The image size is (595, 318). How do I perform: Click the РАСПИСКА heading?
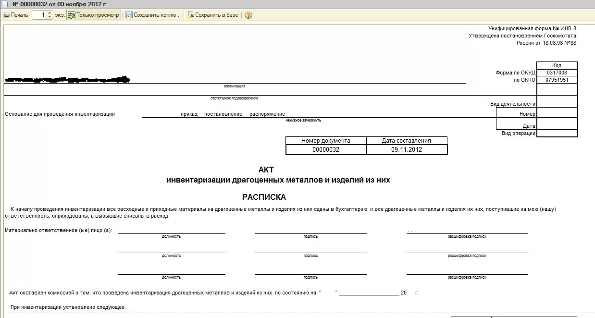(264, 197)
